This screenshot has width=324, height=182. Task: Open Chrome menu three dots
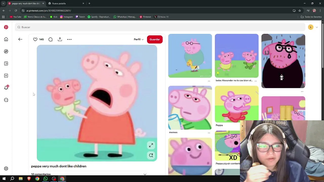click(x=320, y=11)
